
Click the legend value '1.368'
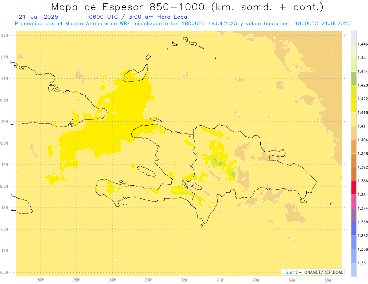click(362, 222)
